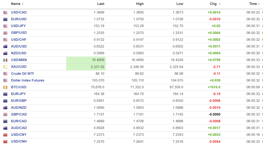Image resolution: width=263 pixels, height=145 pixels.
Task: Click the Mexico flag beside USD/MXN
Action: click(5, 60)
